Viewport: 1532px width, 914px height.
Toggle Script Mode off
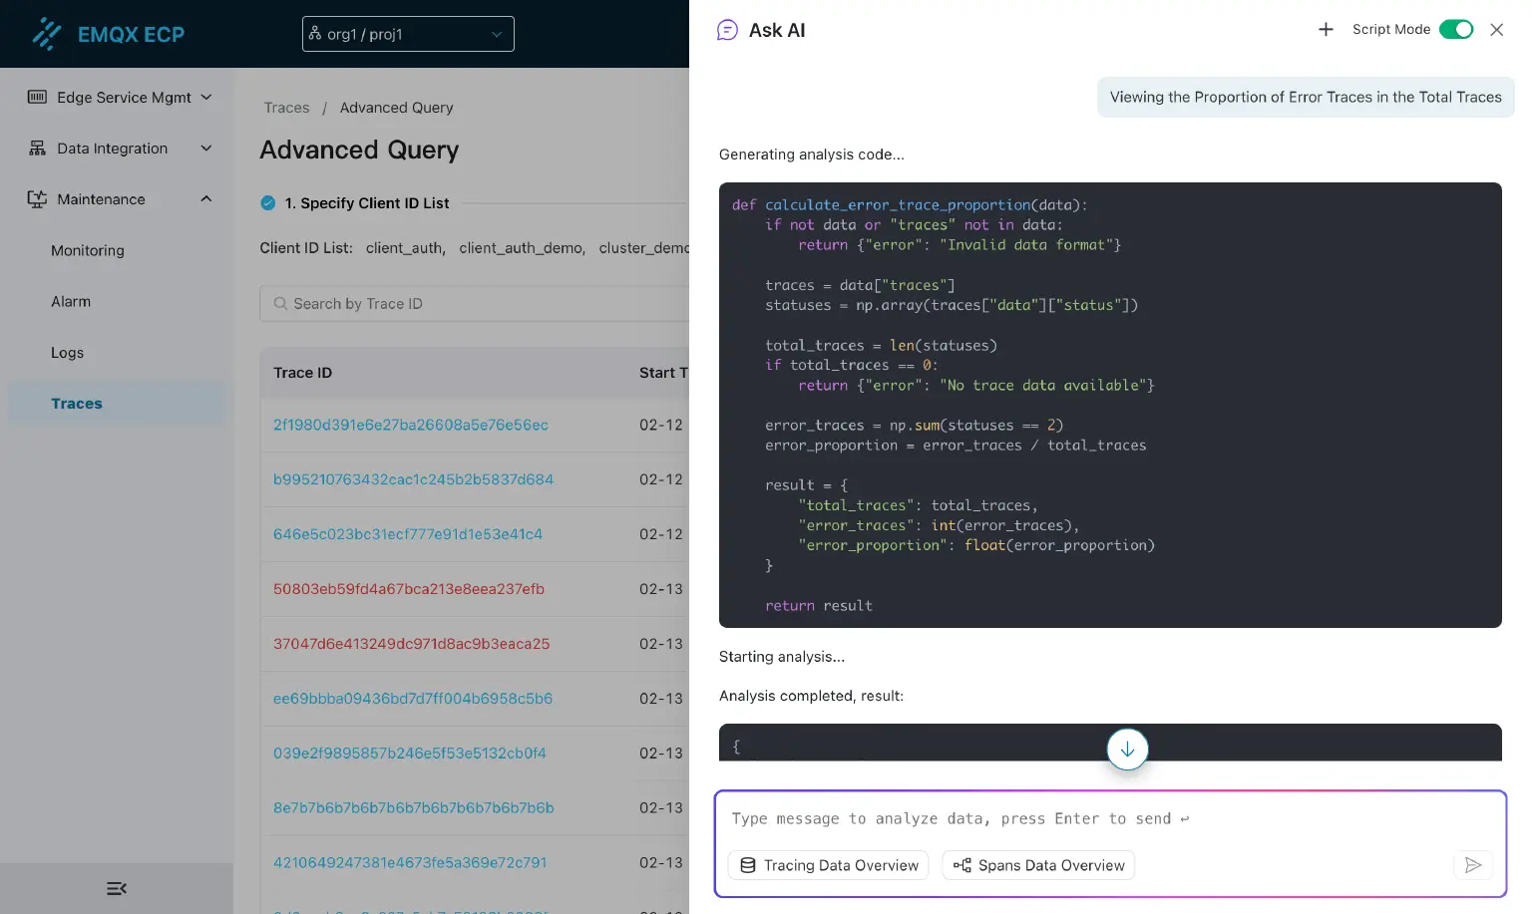tap(1456, 29)
